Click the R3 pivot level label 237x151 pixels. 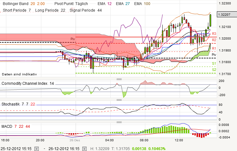[x=214, y=34]
